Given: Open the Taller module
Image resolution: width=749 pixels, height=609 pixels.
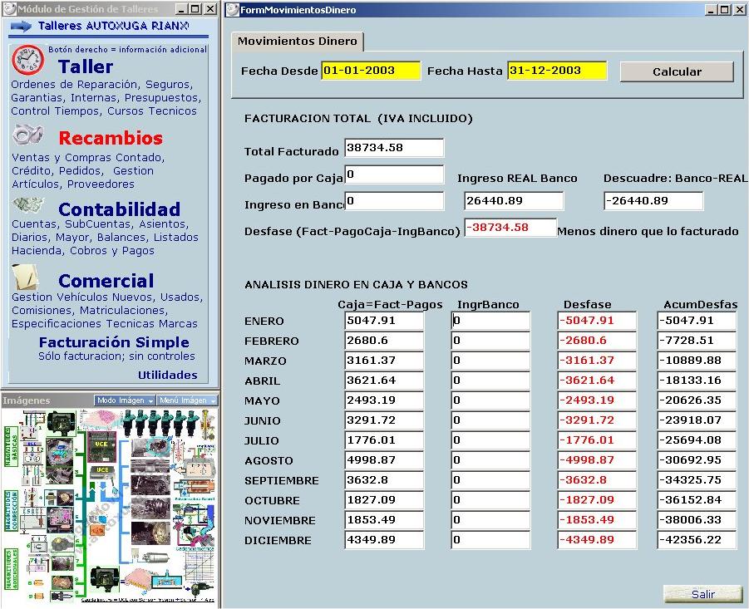Looking at the screenshot, I should coord(86,66).
